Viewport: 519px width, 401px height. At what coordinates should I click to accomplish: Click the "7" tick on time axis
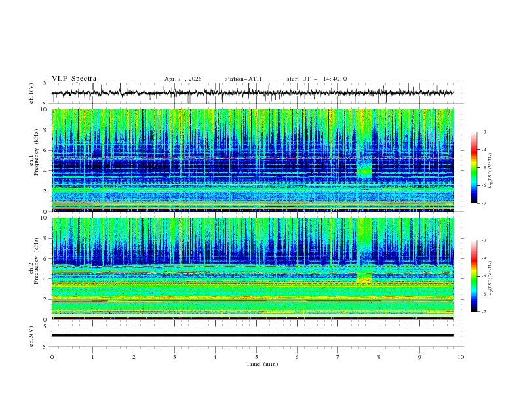(338, 357)
